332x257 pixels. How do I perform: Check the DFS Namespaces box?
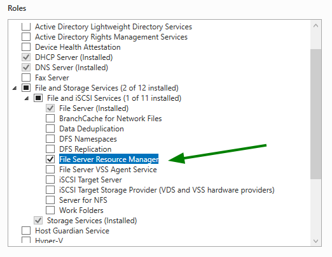coord(50,139)
